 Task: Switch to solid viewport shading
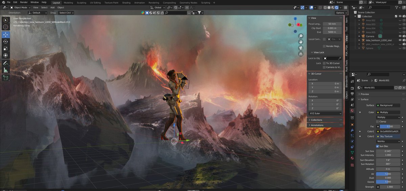coord(330,7)
